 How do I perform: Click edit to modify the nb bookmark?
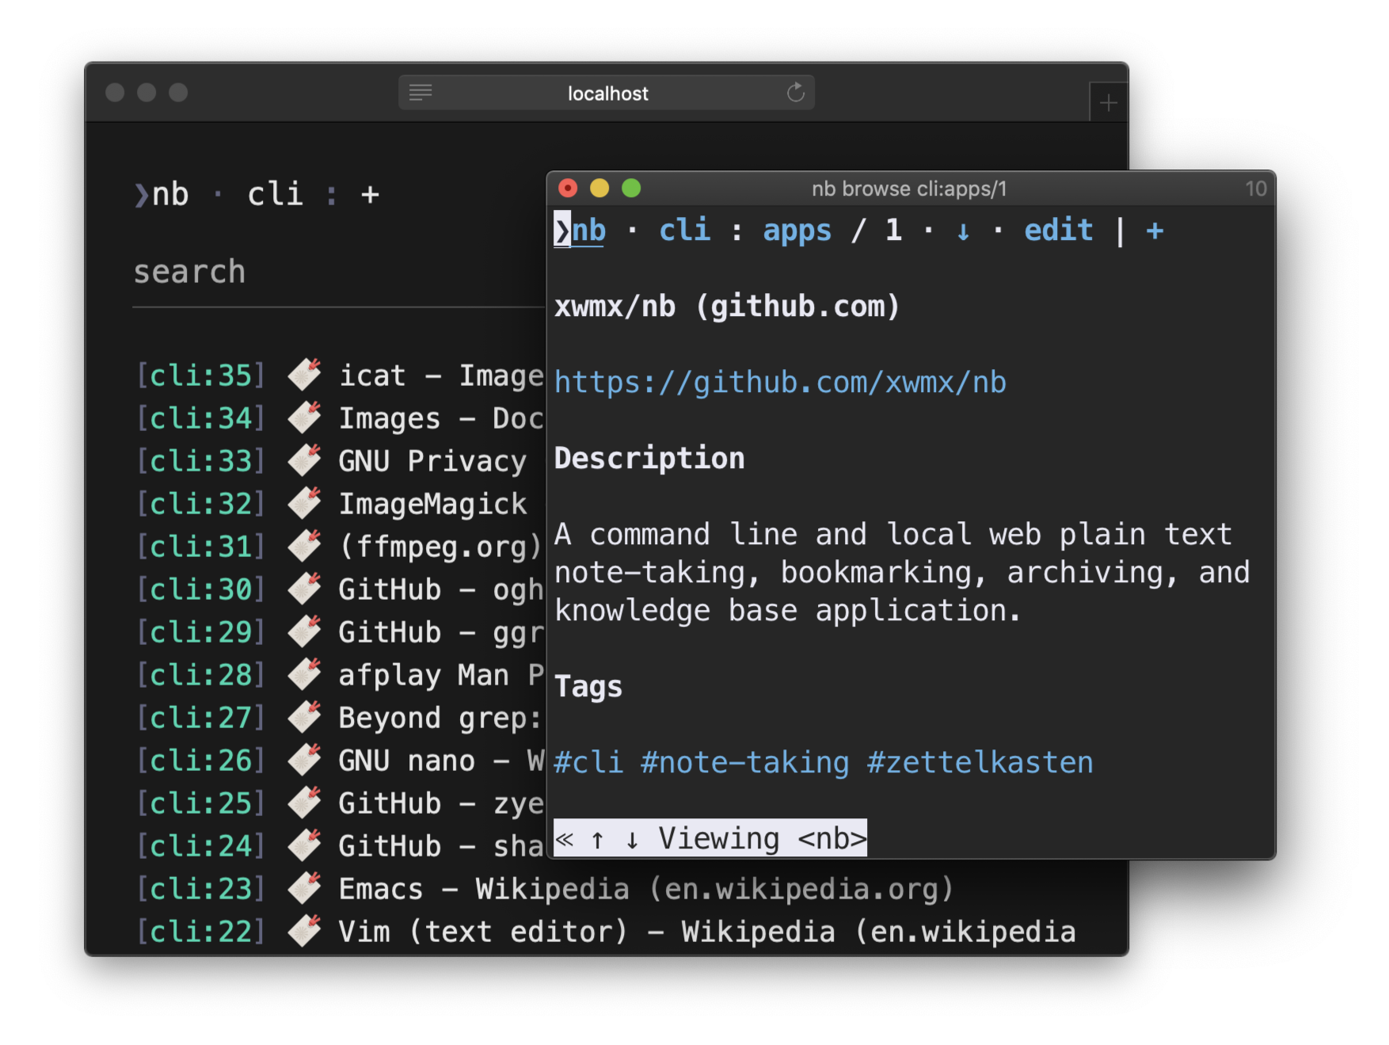(x=1059, y=231)
